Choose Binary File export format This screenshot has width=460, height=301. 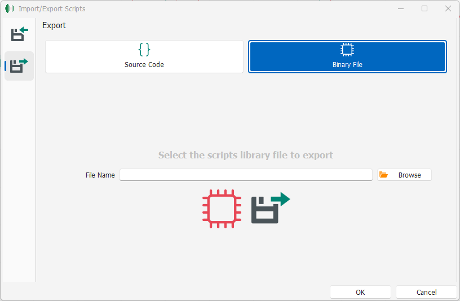coord(347,56)
